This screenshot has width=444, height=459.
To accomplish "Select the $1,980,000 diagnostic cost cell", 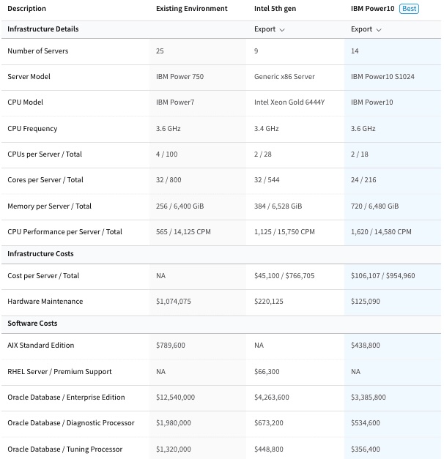I will pos(173,422).
